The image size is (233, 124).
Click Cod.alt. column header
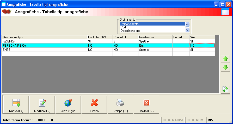(x=181, y=37)
